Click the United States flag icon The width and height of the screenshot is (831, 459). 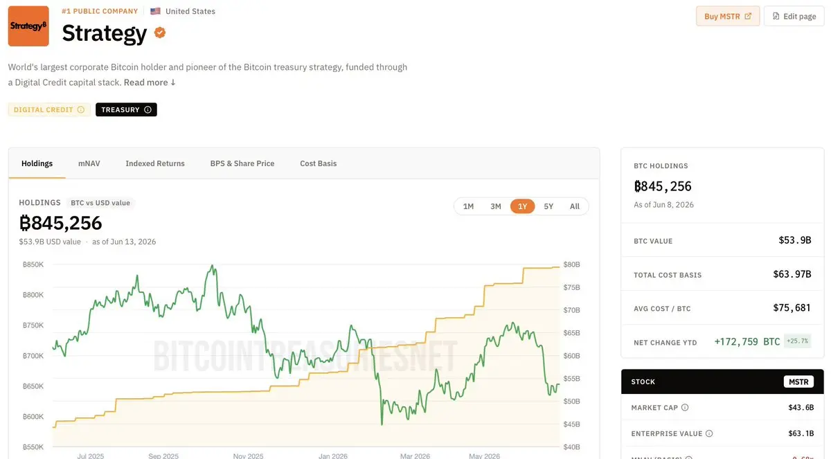point(155,11)
